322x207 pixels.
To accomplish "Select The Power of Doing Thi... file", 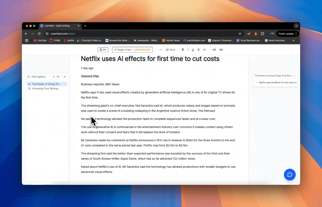I will [x=47, y=84].
